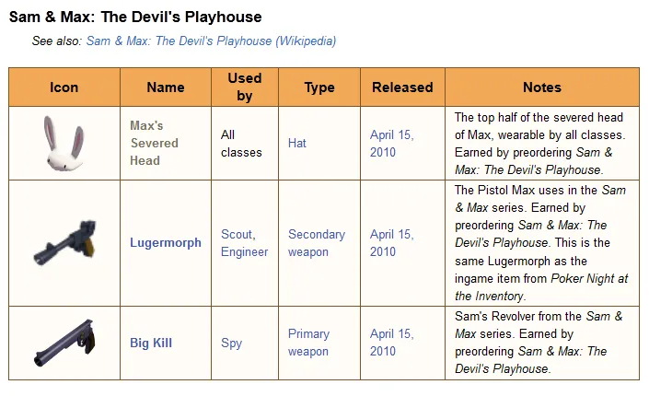This screenshot has width=649, height=396.
Task: Click the Lugermorph pistol icon
Action: coord(64,243)
